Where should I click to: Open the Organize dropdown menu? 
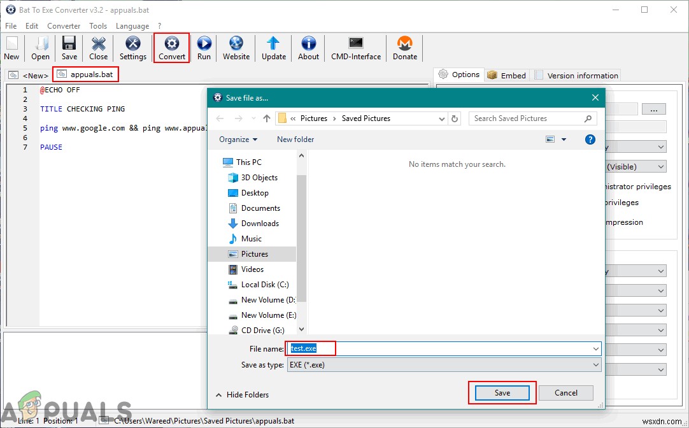pyautogui.click(x=237, y=139)
